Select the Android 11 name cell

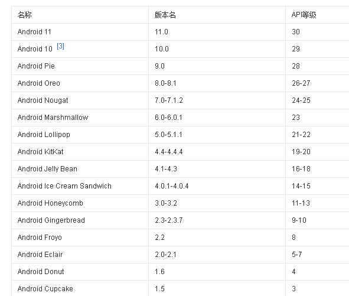80,32
